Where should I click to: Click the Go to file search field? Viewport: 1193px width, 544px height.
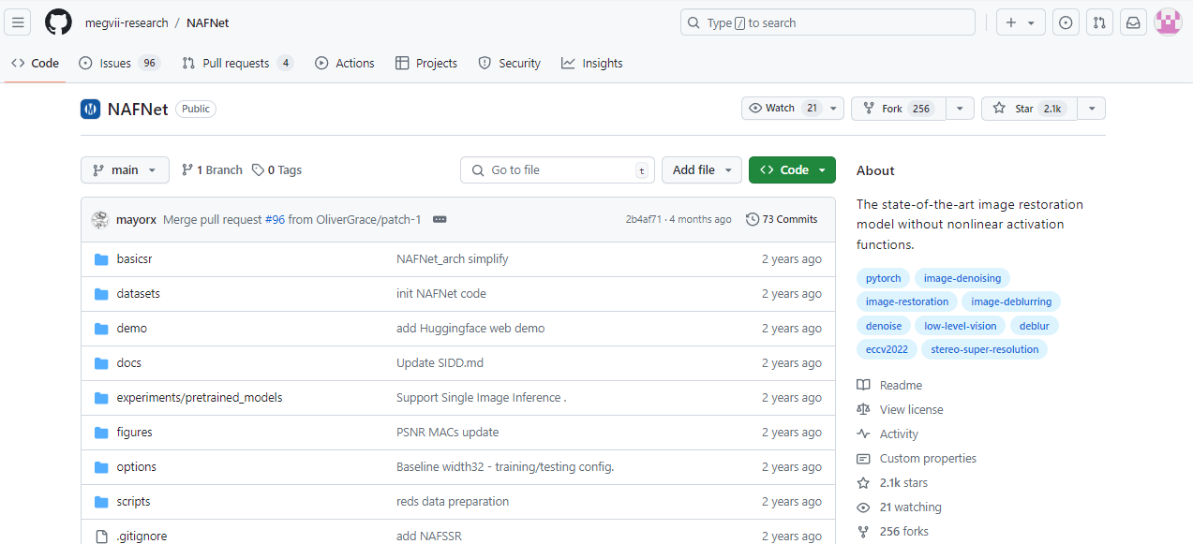[557, 169]
